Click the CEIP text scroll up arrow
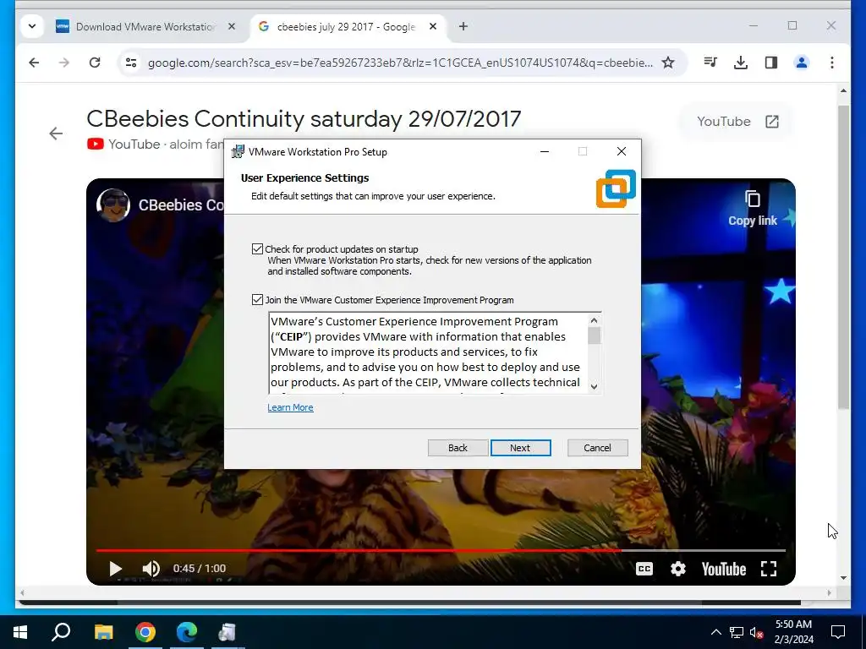The width and height of the screenshot is (866, 649). (x=595, y=320)
